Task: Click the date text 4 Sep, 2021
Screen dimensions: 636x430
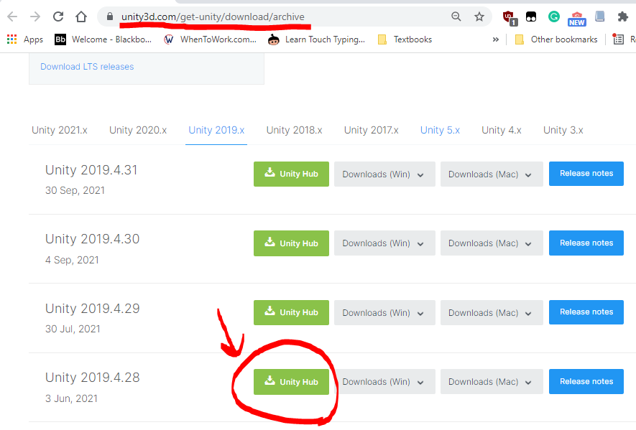Action: pyautogui.click(x=72, y=260)
